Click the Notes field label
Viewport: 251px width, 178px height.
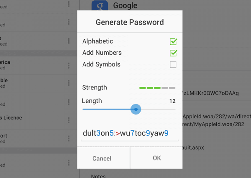point(98,176)
